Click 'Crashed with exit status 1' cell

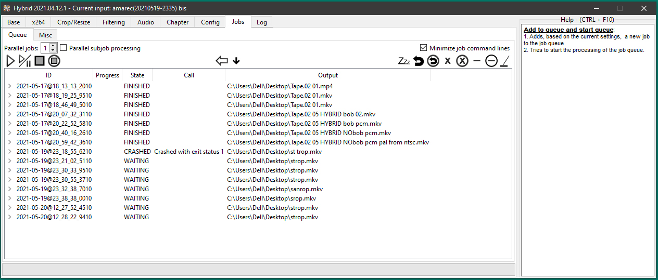pos(189,152)
